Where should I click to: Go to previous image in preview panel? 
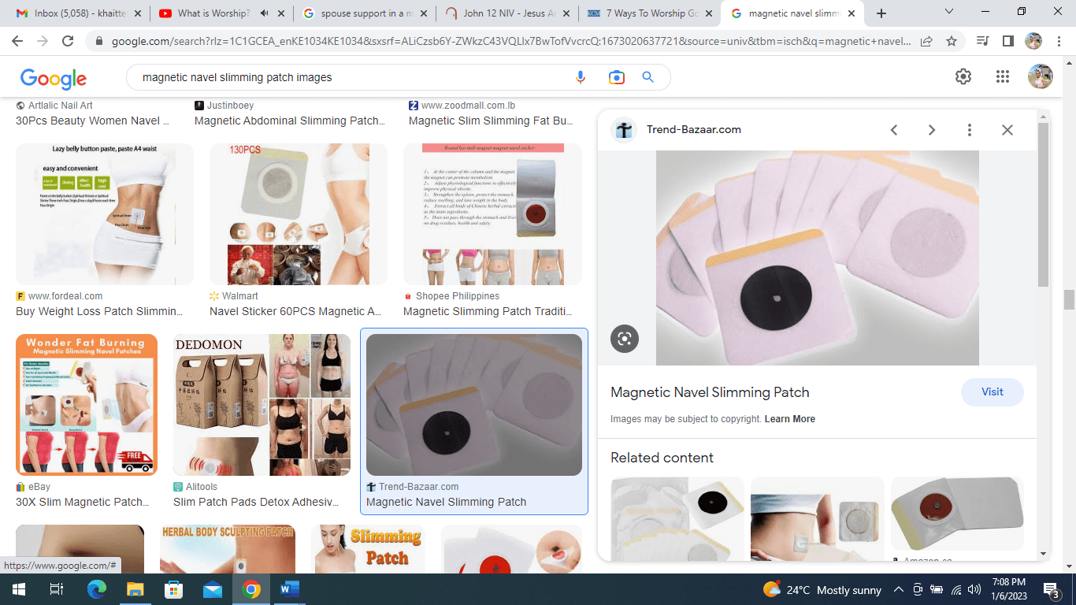pyautogui.click(x=894, y=130)
